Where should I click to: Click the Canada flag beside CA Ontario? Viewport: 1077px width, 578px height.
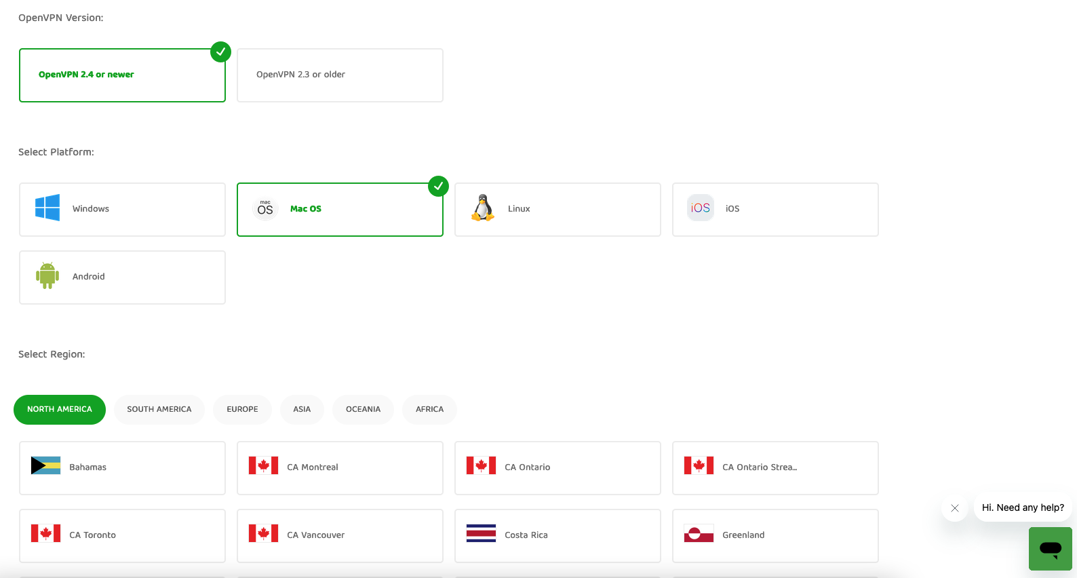point(481,465)
